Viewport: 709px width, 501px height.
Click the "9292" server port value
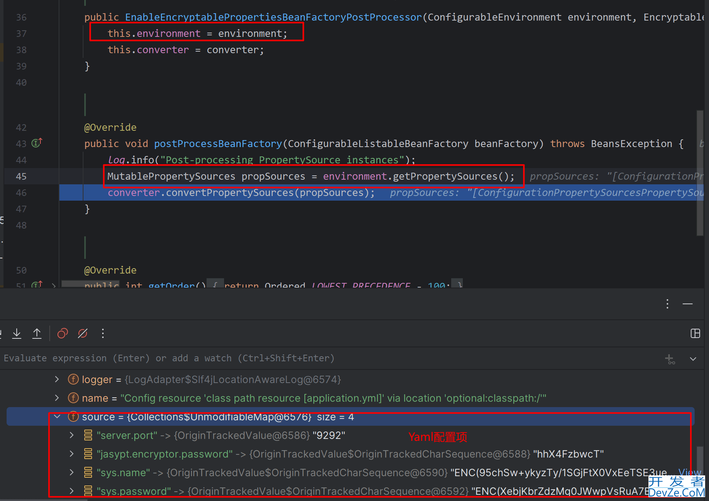point(329,435)
